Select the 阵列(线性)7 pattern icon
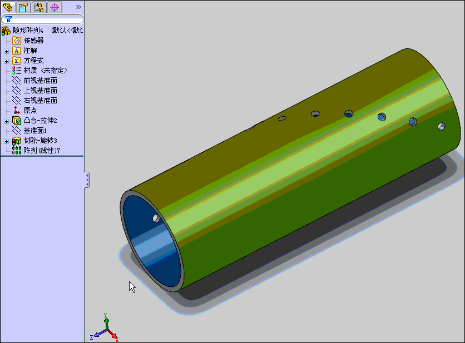This screenshot has width=465, height=343. pyautogui.click(x=17, y=151)
